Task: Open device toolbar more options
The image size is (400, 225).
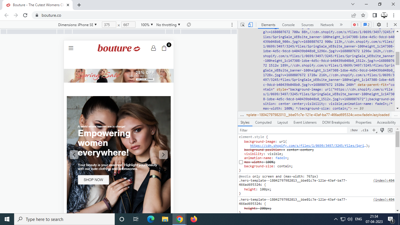Action: (232, 25)
